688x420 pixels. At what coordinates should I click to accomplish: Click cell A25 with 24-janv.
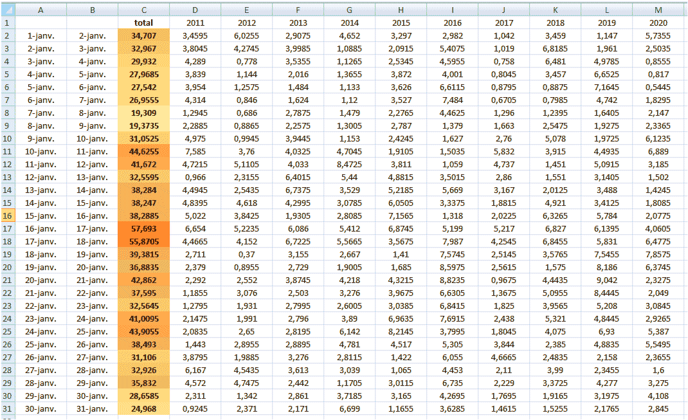[x=41, y=332]
